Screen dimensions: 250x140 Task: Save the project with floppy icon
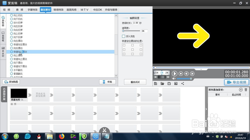169,83
